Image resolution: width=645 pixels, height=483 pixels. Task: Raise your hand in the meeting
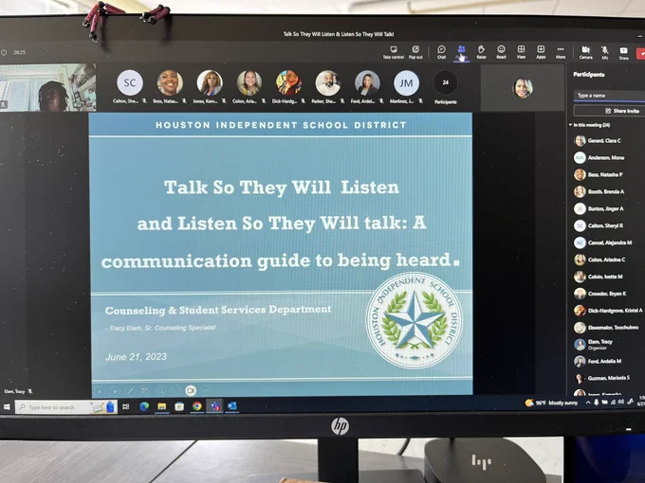(x=481, y=53)
